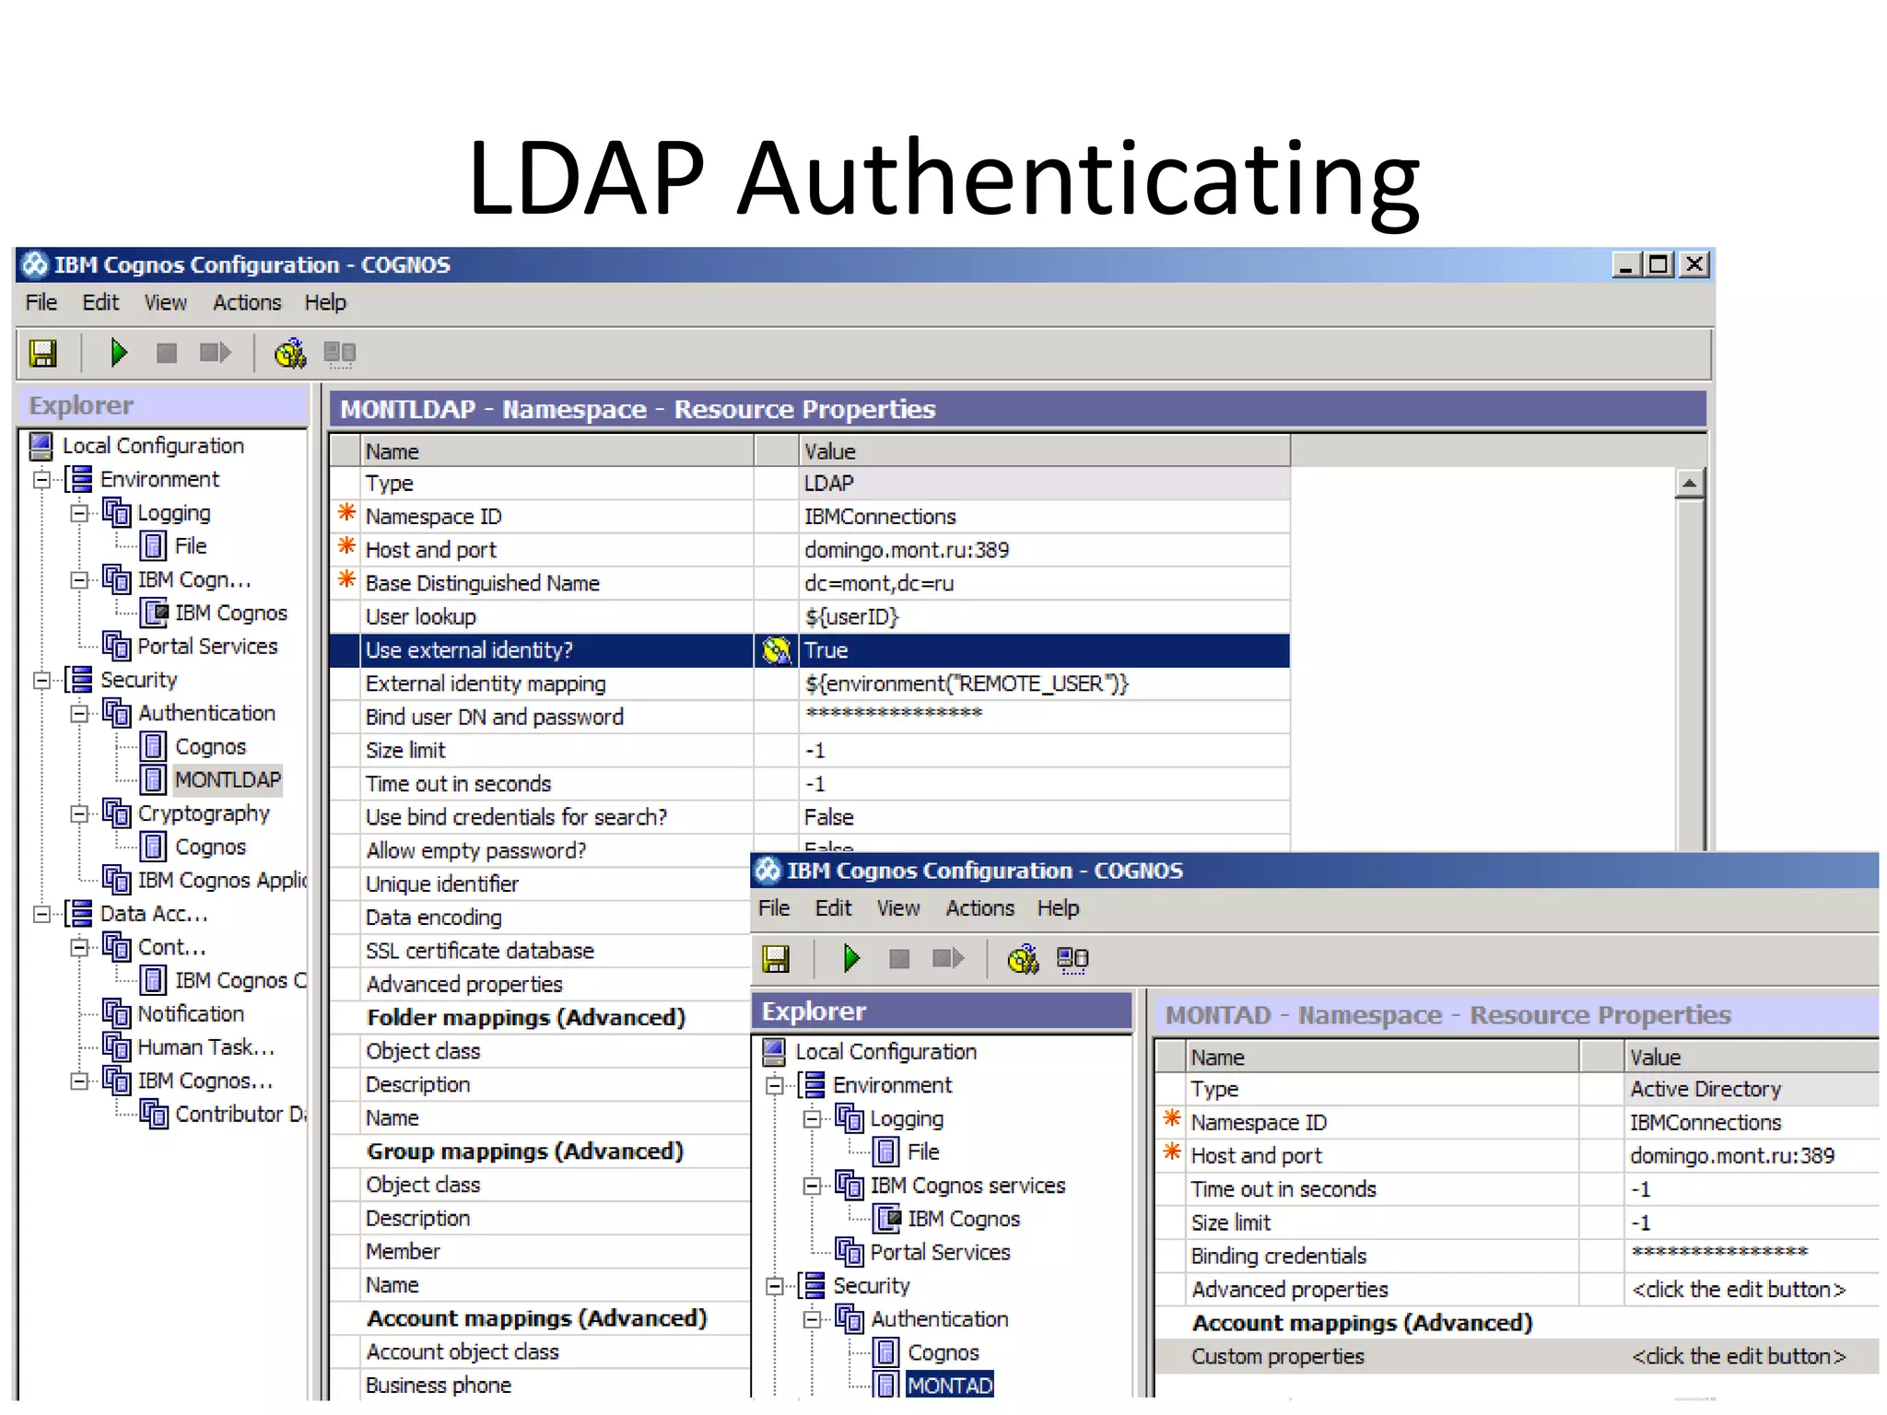Click the Local Configuration icon in the front window
Image resolution: width=1887 pixels, height=1415 pixels.
[774, 1052]
